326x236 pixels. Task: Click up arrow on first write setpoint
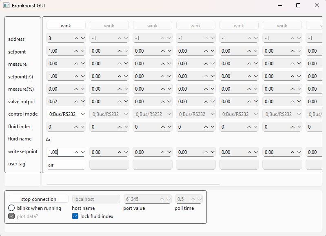coord(76,152)
